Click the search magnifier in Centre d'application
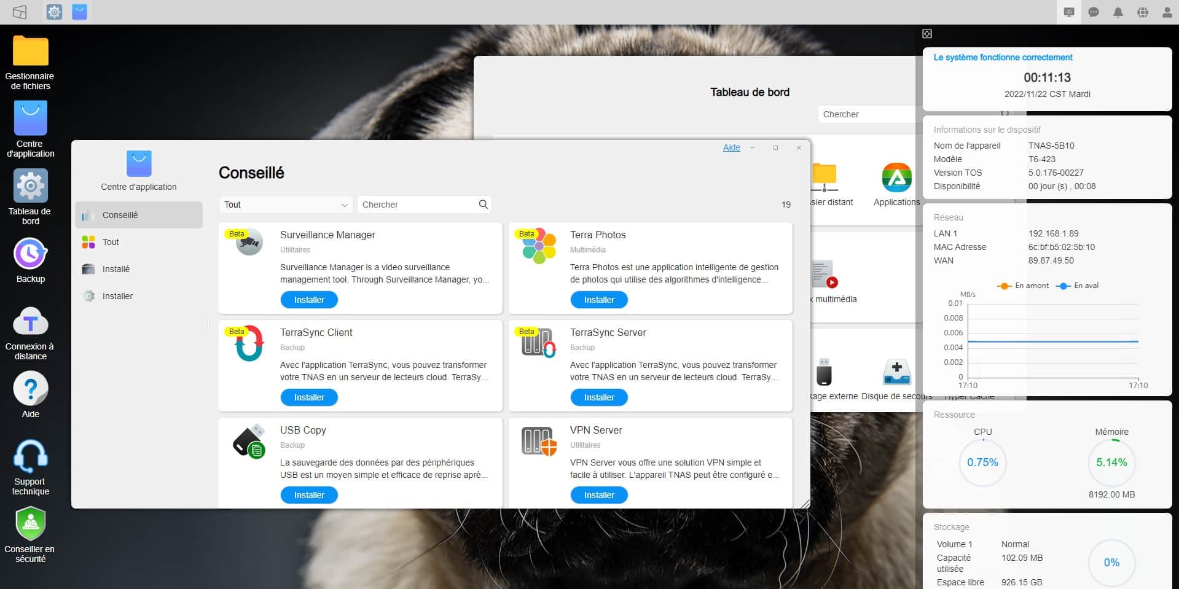The height and width of the screenshot is (589, 1179). pyautogui.click(x=484, y=205)
